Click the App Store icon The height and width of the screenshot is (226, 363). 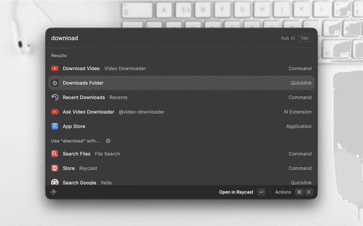[54, 127]
